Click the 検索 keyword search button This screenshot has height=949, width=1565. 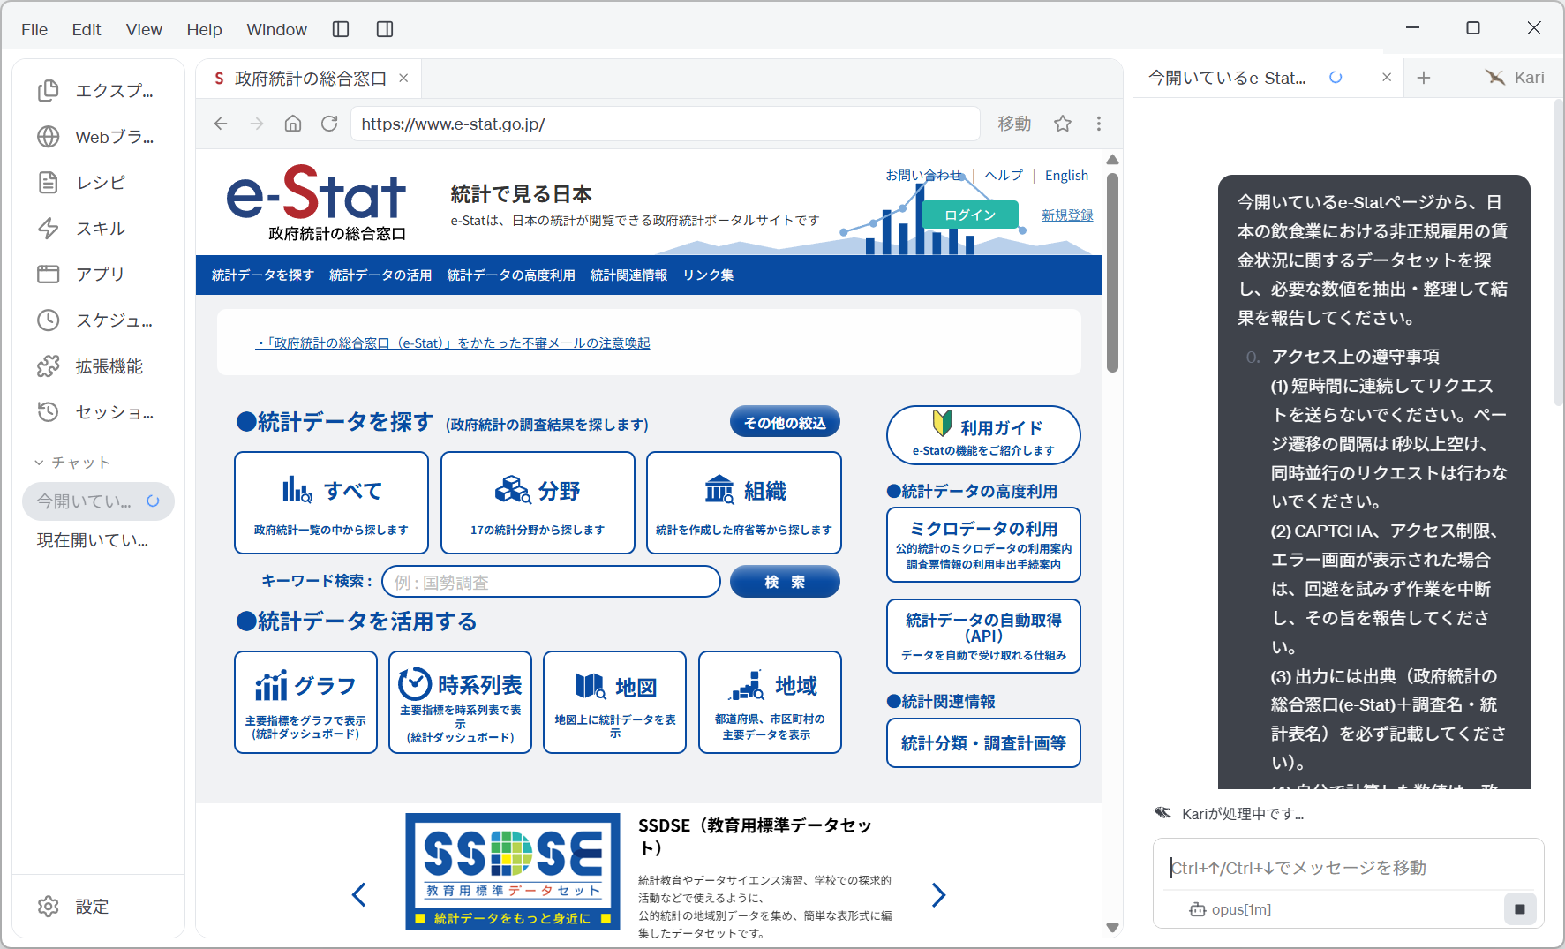(785, 582)
